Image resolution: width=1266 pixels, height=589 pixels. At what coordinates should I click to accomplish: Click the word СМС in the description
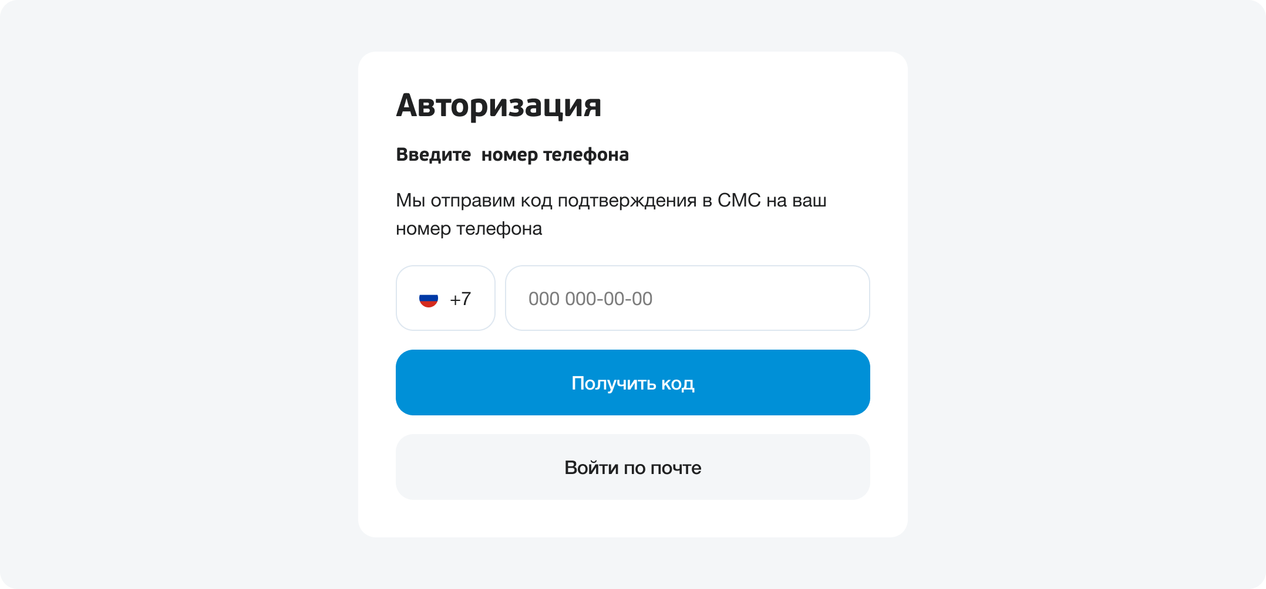click(739, 201)
